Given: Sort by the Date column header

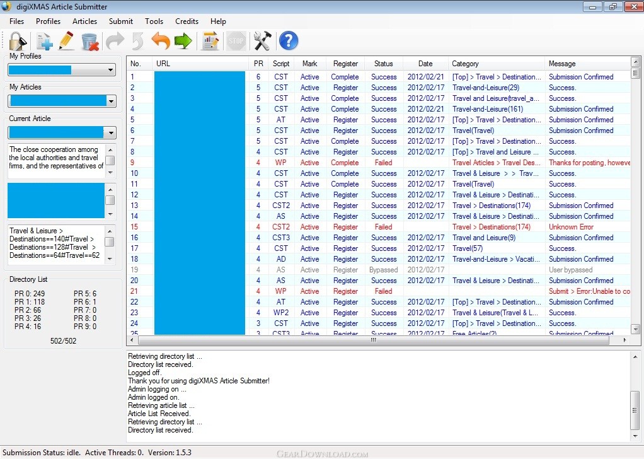Looking at the screenshot, I should click(425, 64).
